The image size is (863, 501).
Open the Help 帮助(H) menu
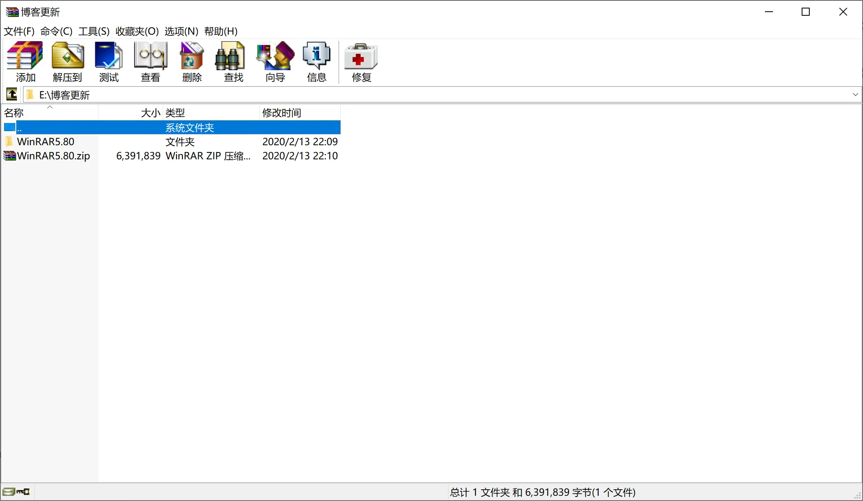[x=221, y=31]
